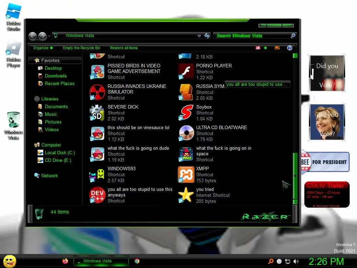Select the SEVERE DICK gear icon

point(97,113)
